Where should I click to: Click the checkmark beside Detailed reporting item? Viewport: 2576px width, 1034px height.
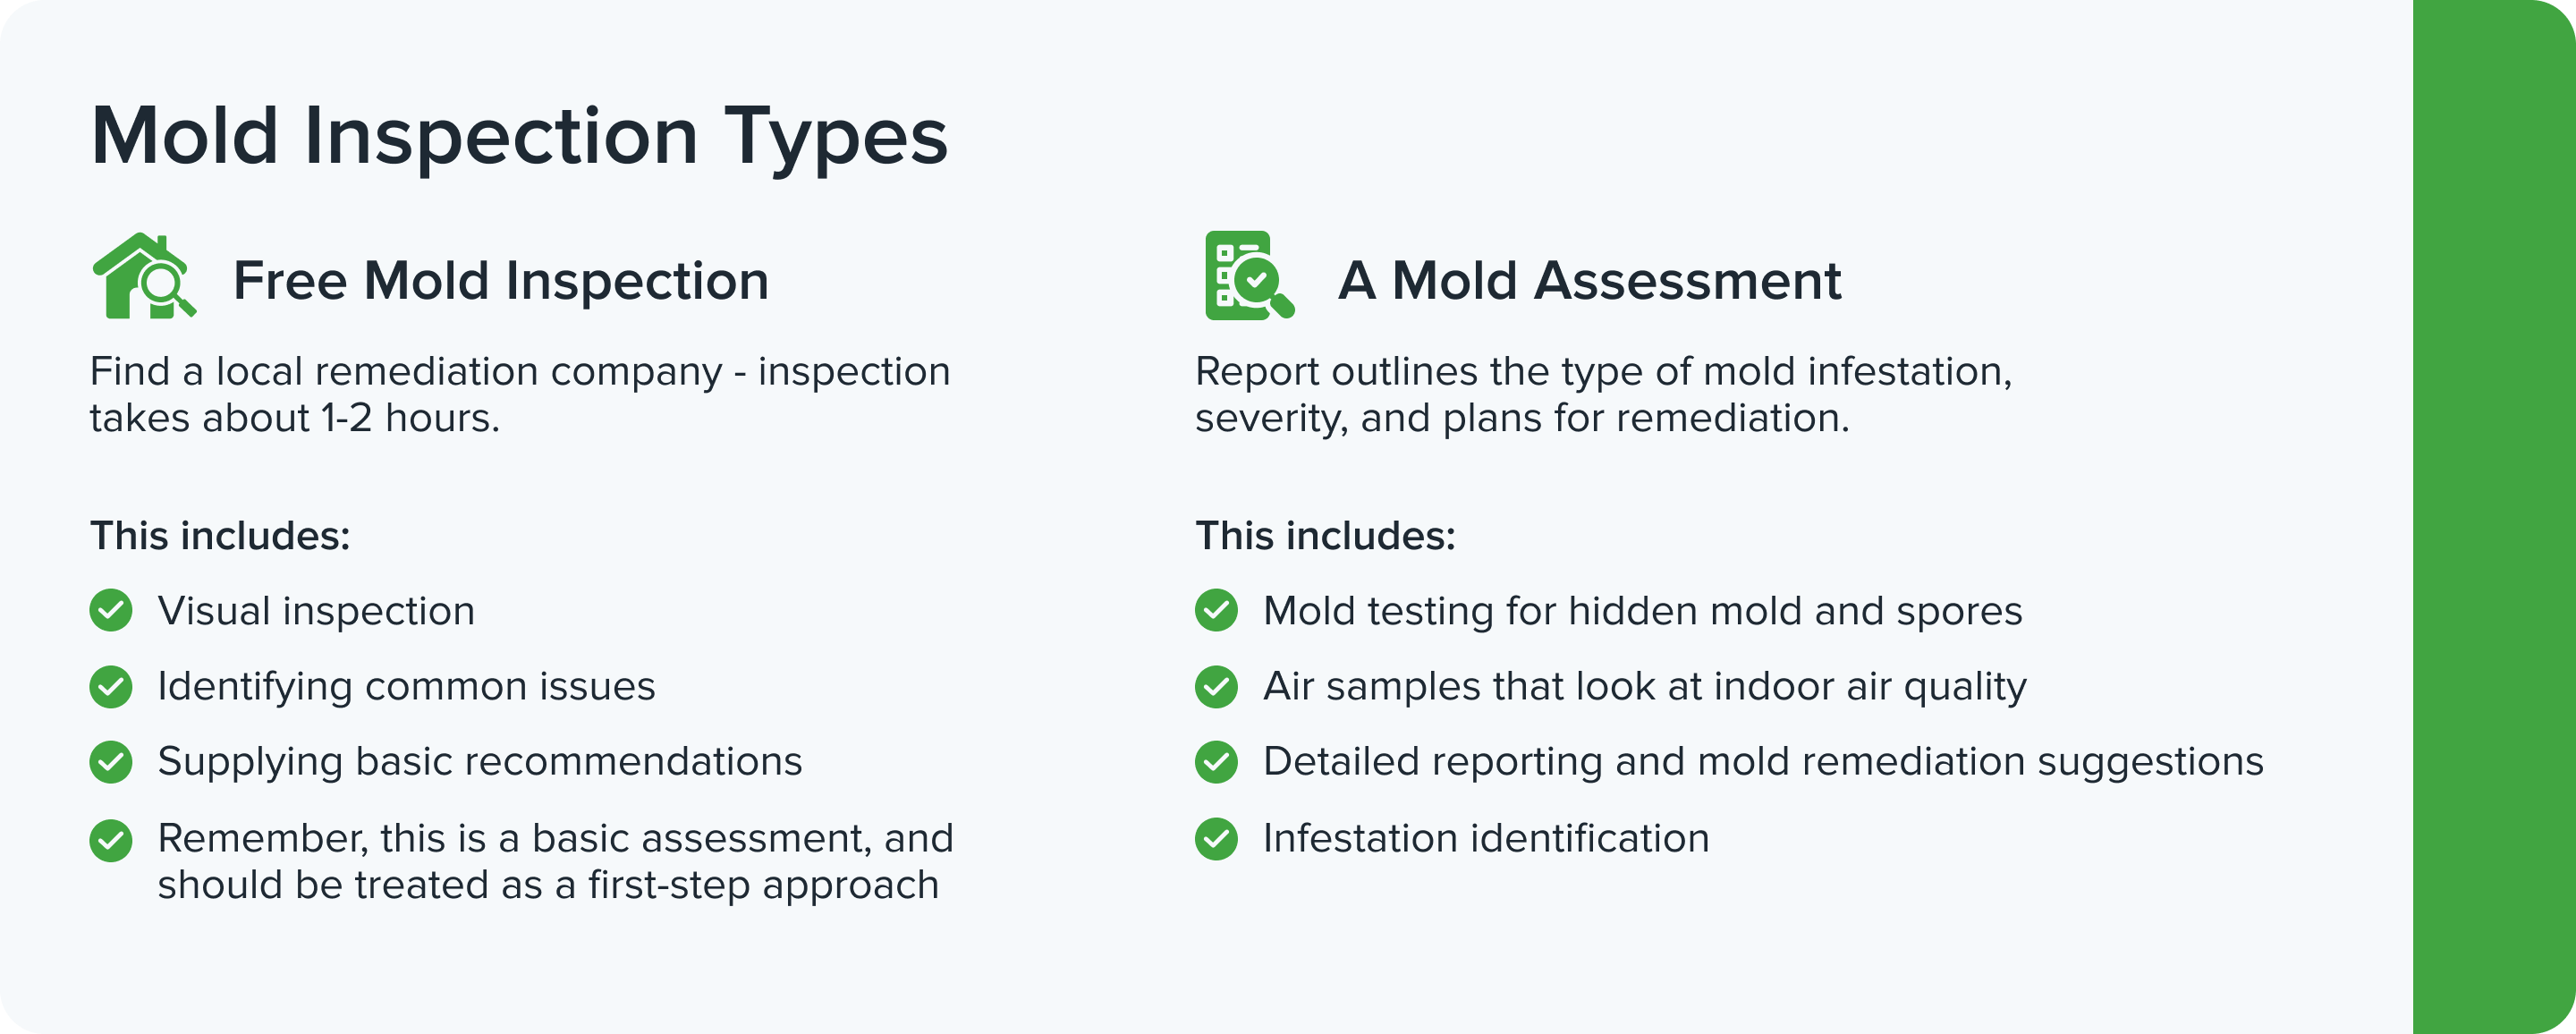coord(1216,762)
